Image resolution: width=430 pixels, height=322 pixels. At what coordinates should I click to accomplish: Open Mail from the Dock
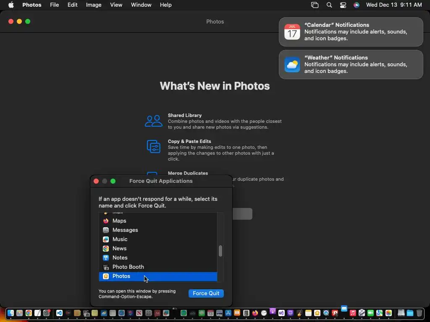click(344, 309)
